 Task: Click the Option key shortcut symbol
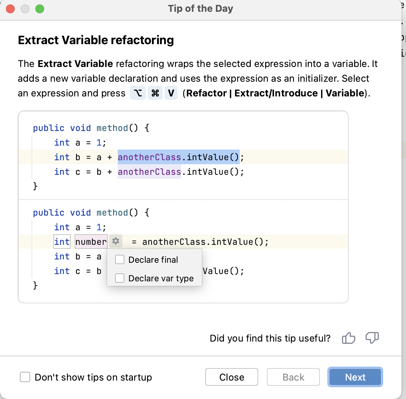click(138, 93)
